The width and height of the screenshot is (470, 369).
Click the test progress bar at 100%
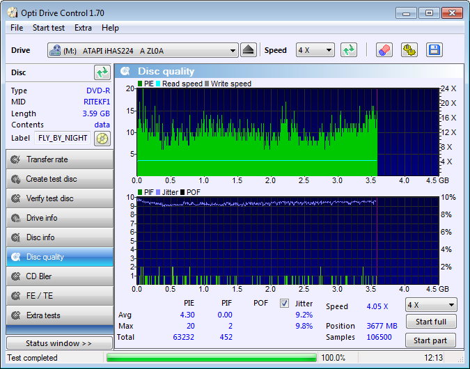(x=212, y=358)
